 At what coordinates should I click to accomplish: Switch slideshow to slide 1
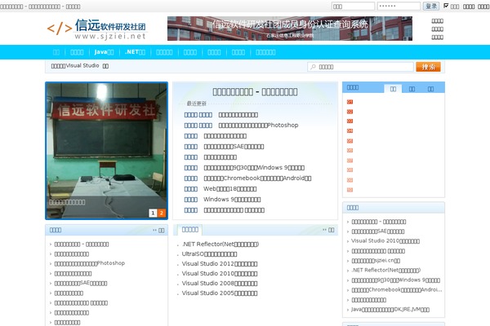pos(153,213)
